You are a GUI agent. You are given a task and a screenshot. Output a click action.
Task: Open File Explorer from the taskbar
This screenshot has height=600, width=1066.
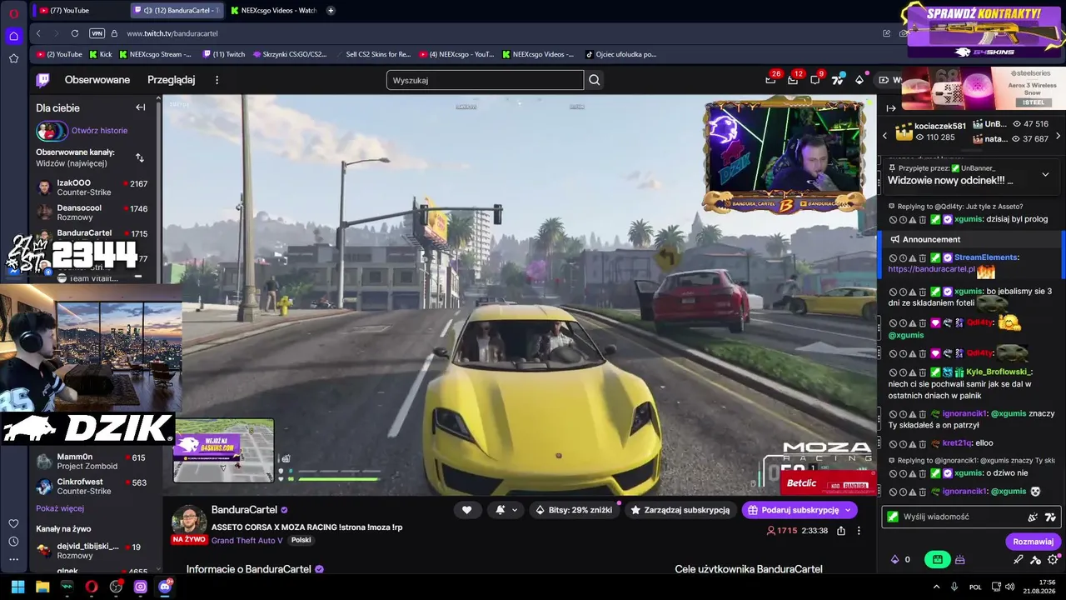pos(42,587)
